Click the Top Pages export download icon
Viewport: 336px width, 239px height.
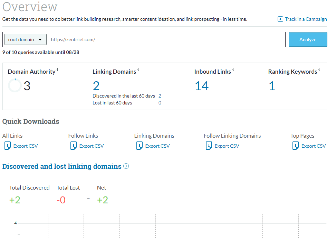[x=296, y=146]
